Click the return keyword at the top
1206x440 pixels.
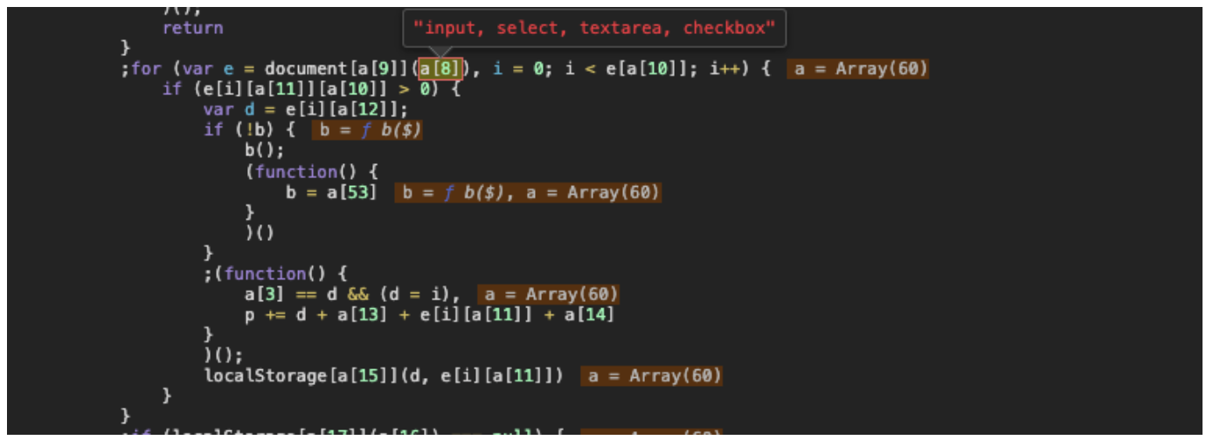[192, 28]
